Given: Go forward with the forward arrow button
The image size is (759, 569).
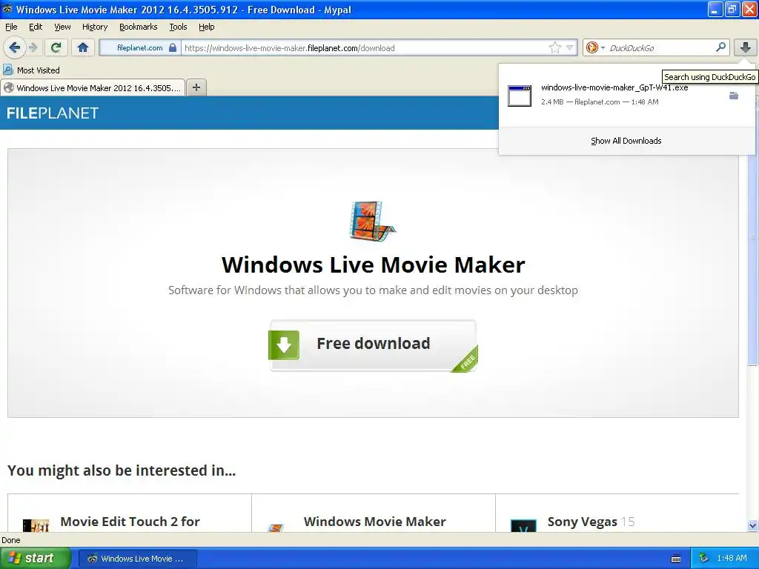Looking at the screenshot, I should (x=33, y=47).
